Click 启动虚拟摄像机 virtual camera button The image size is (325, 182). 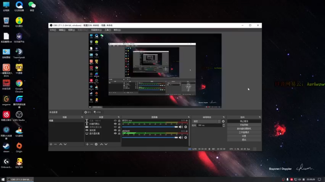pyautogui.click(x=244, y=129)
